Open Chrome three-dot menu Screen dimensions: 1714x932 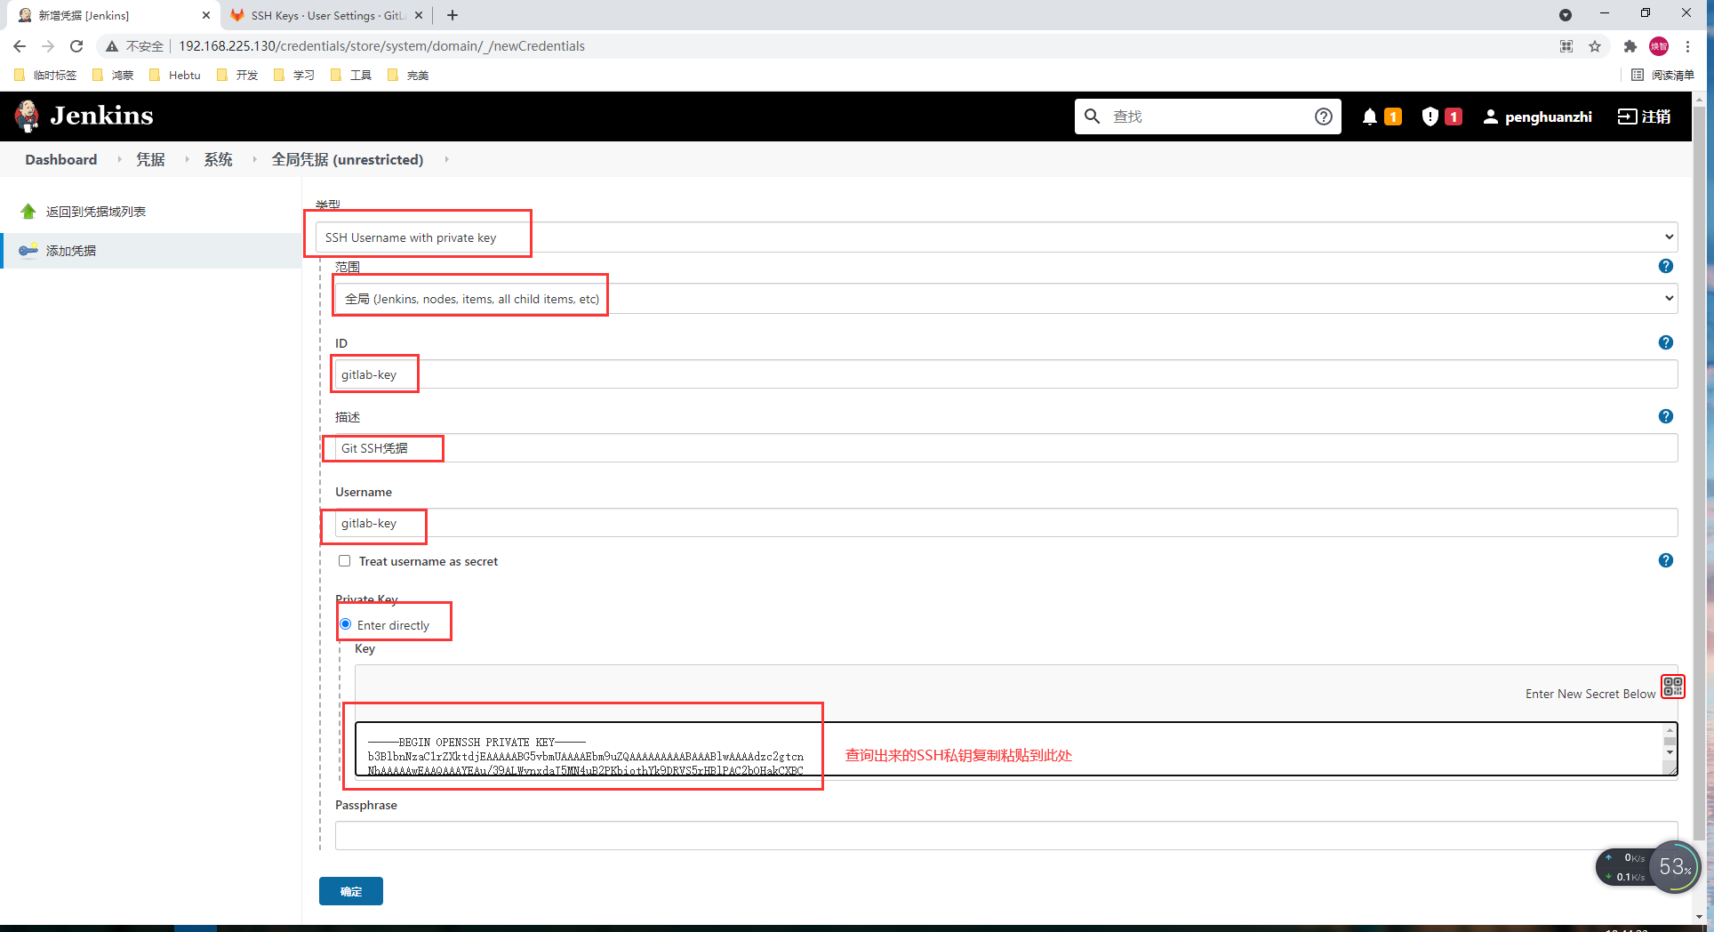point(1687,46)
